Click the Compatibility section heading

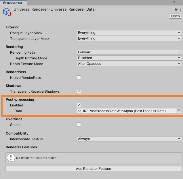pos(17,133)
